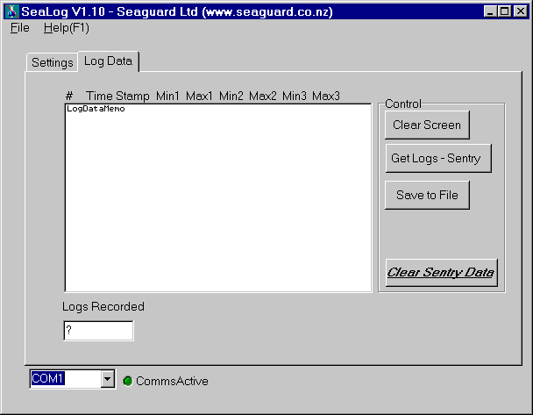The height and width of the screenshot is (415, 533).
Task: Close the SeaLog window
Action: click(x=520, y=11)
